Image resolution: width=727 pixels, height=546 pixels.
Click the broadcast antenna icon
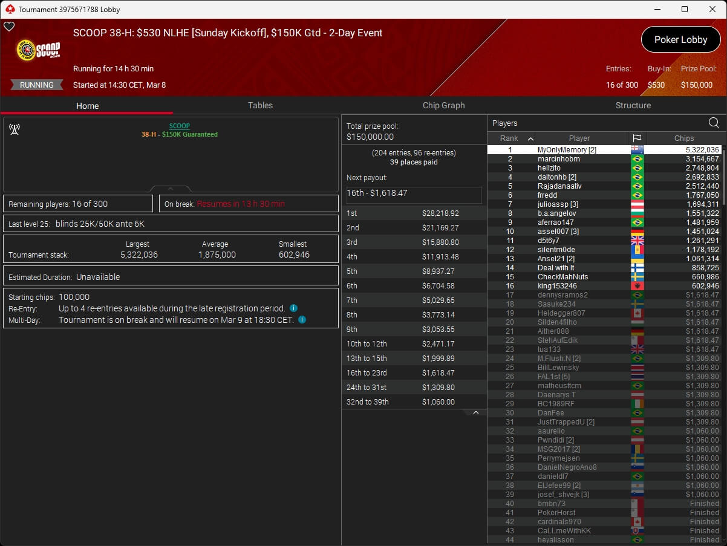tap(15, 129)
